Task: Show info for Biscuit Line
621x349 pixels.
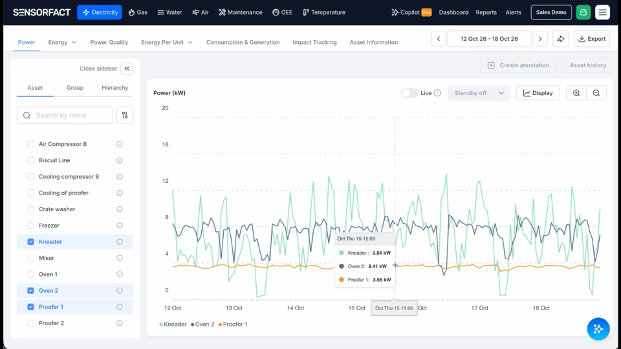Action: 120,160
